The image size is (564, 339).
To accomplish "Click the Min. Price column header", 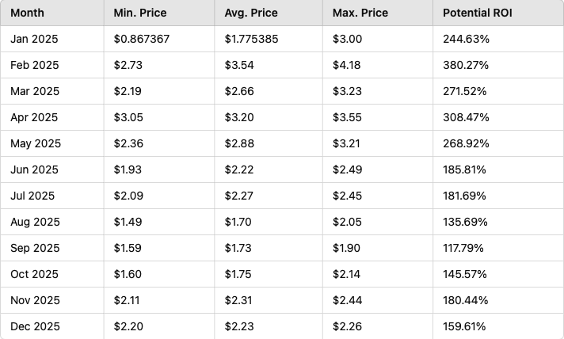I will (140, 13).
